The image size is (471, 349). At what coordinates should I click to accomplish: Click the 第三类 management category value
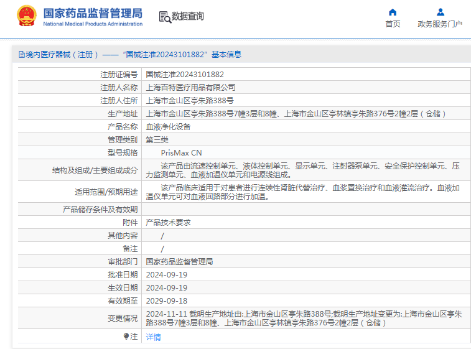tap(157, 139)
